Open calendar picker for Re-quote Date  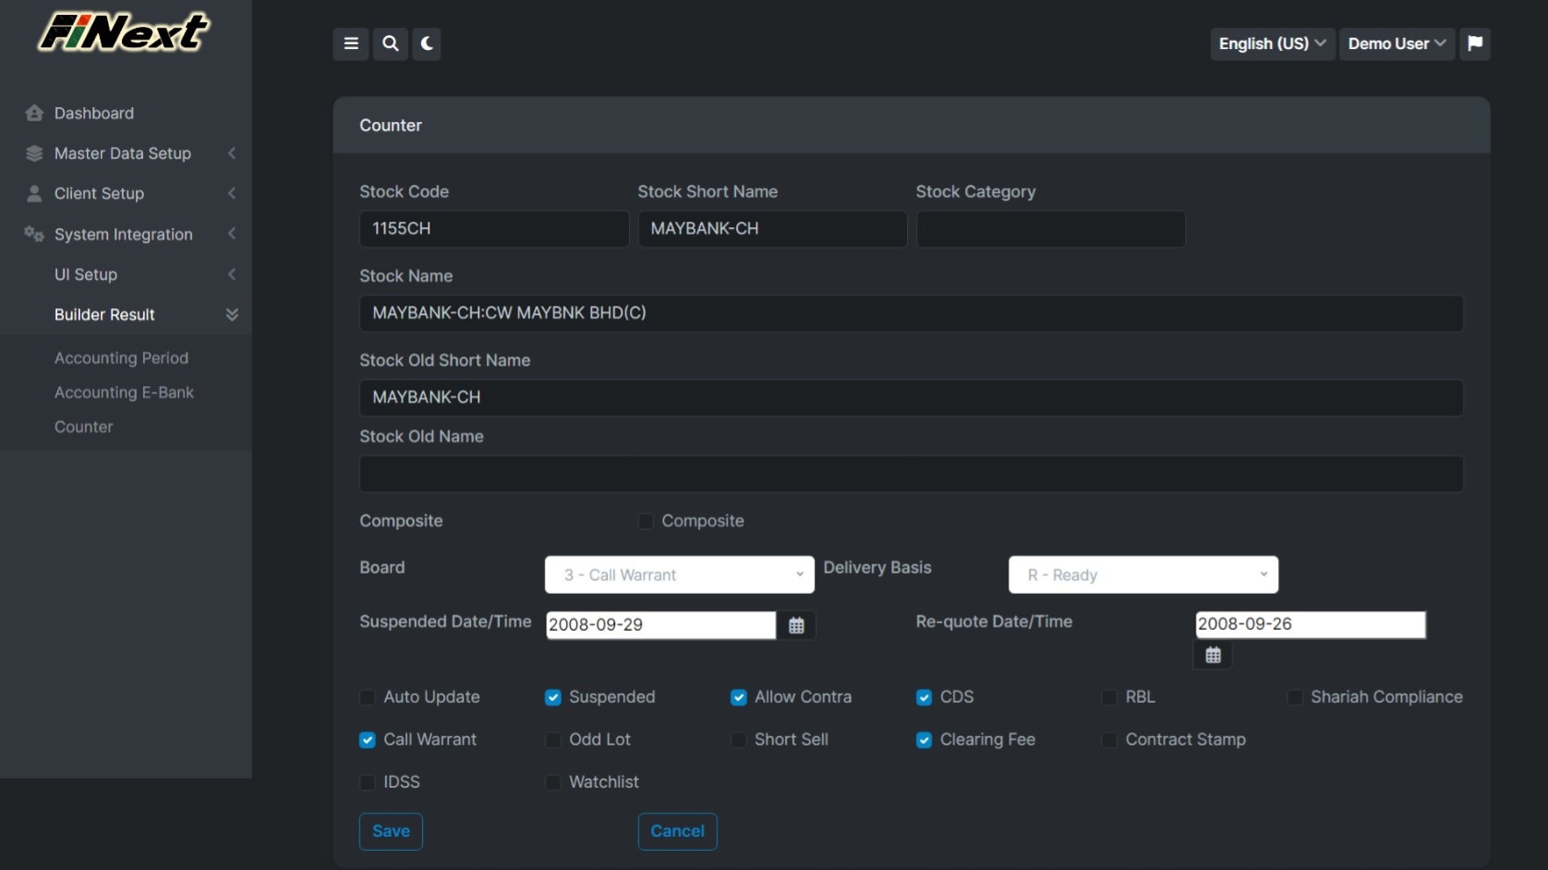1213,655
